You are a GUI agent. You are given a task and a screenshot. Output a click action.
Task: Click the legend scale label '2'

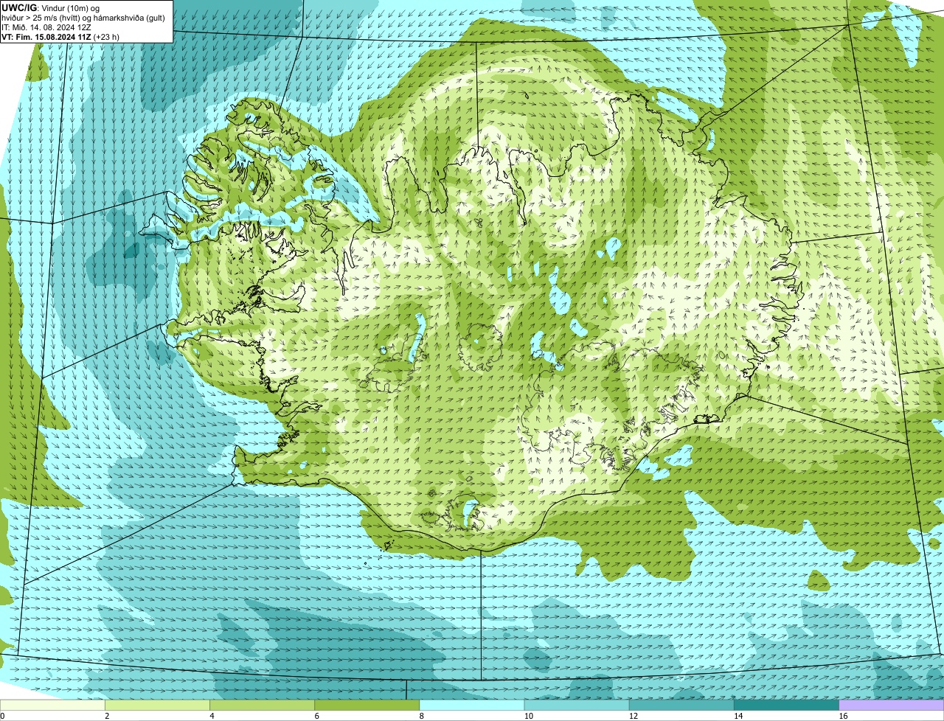[x=107, y=716]
